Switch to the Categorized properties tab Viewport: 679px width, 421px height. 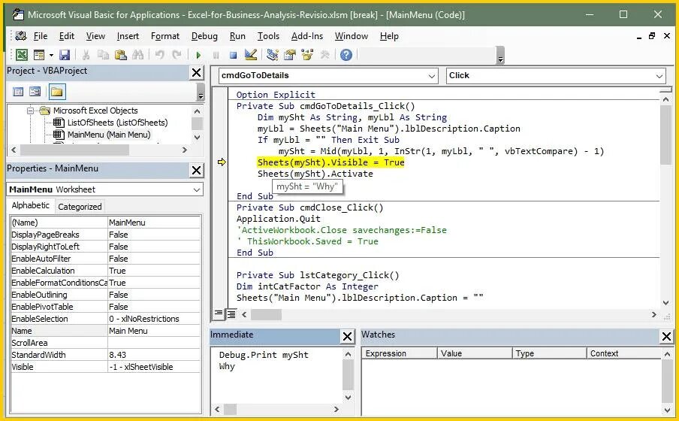click(80, 207)
